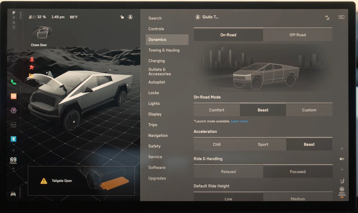
Task: Open the Service settings section
Action: point(155,157)
